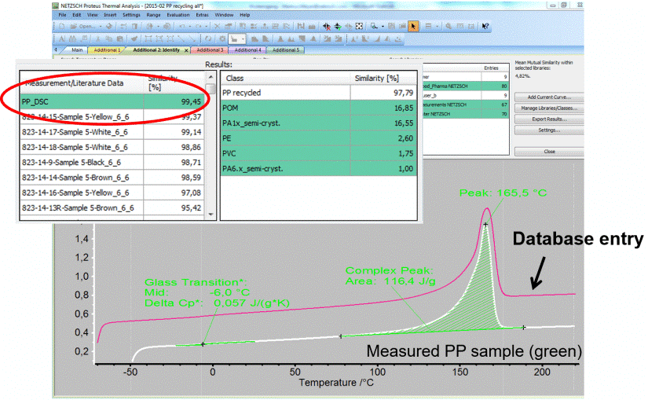The image size is (648, 400).
Task: Select the PP recycled class row
Action: (319, 93)
